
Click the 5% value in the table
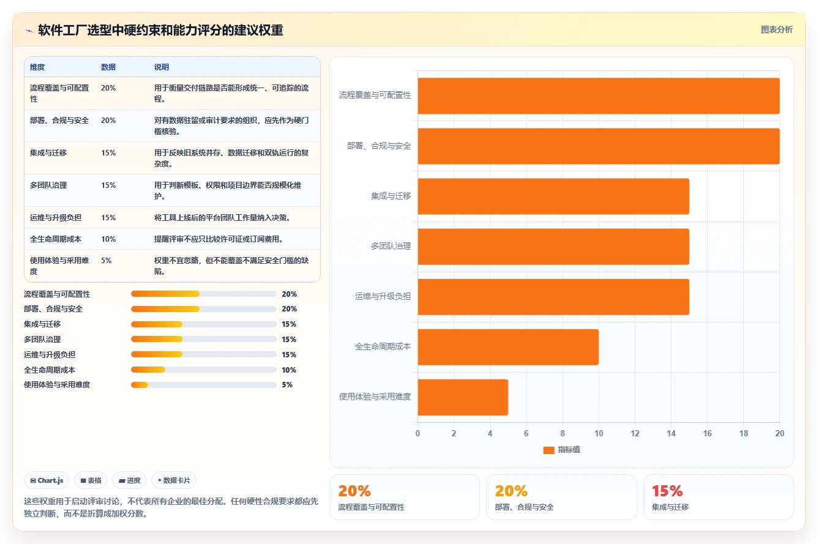[107, 260]
